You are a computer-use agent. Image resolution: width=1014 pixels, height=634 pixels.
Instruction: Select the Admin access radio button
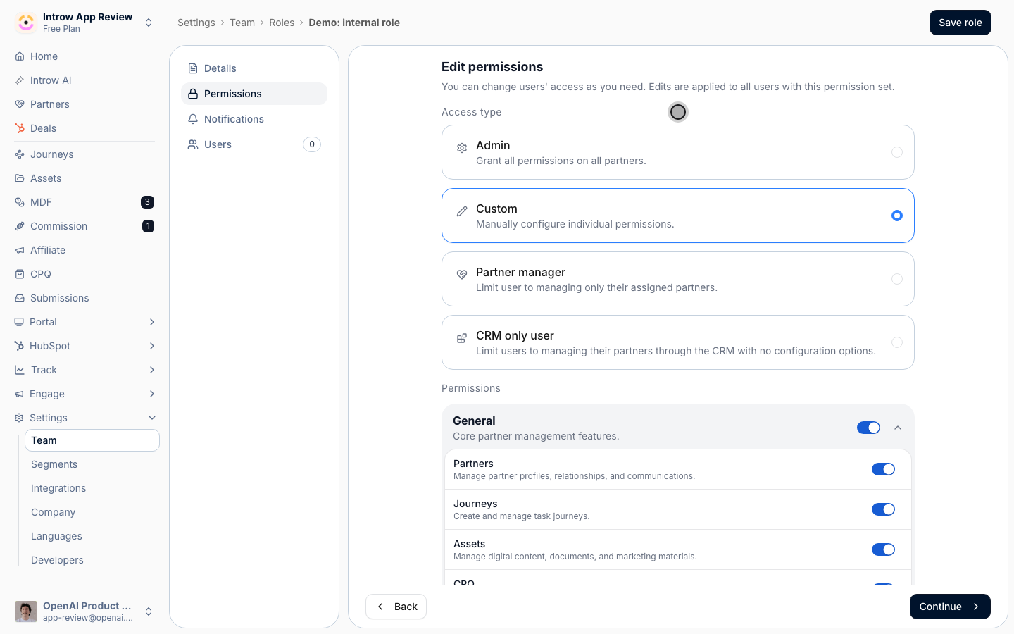pos(897,152)
